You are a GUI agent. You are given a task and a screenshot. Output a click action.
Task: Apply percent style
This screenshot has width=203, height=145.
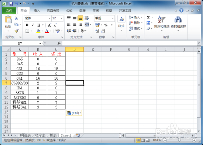(106, 25)
